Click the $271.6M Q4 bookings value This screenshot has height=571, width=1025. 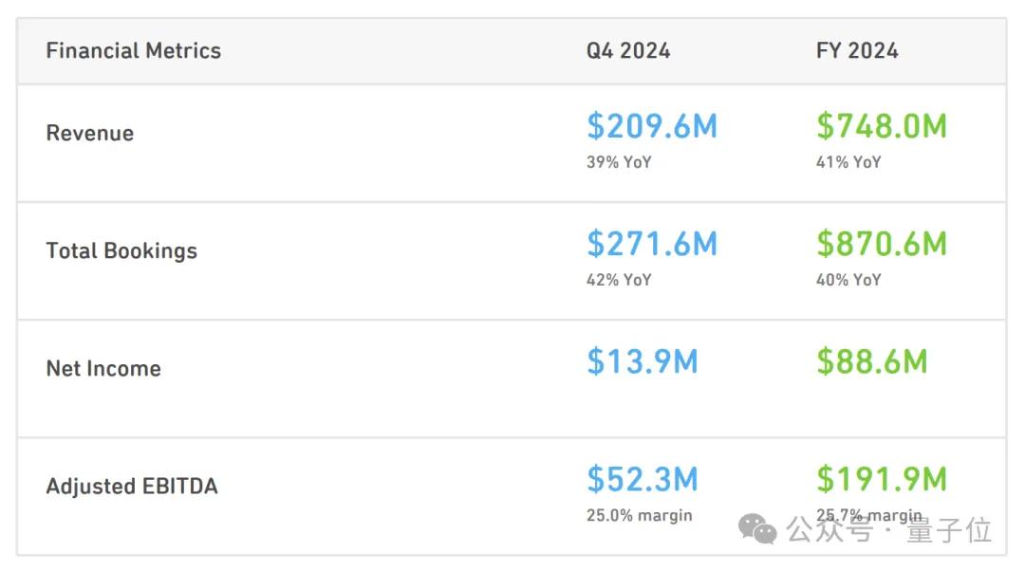pos(651,243)
